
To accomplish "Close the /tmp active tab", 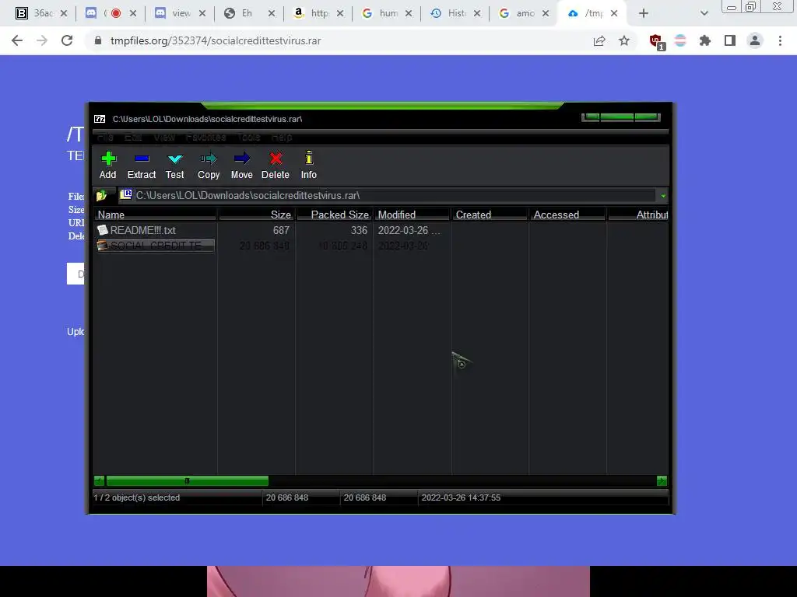I will click(614, 13).
